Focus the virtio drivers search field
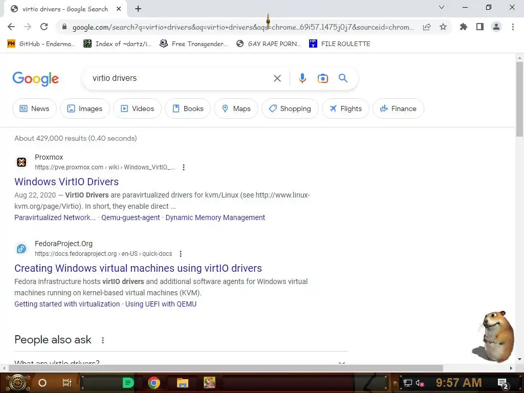This screenshot has width=524, height=393. tap(181, 78)
